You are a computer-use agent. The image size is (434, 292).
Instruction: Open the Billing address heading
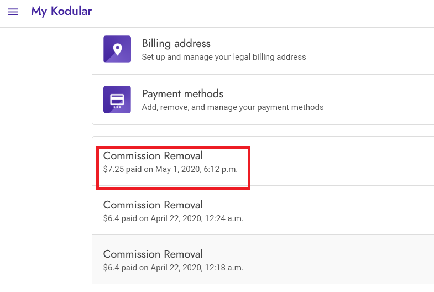[176, 44]
